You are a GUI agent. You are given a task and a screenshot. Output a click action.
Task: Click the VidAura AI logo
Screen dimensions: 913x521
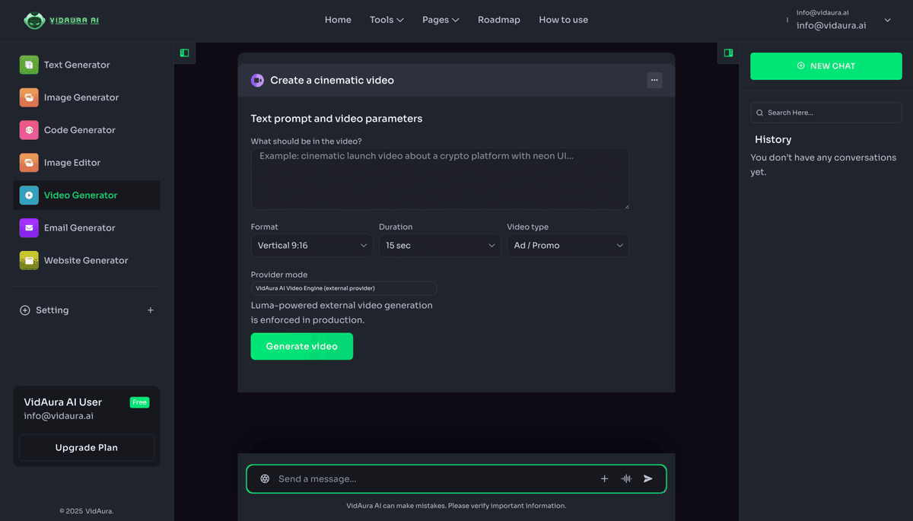click(62, 21)
